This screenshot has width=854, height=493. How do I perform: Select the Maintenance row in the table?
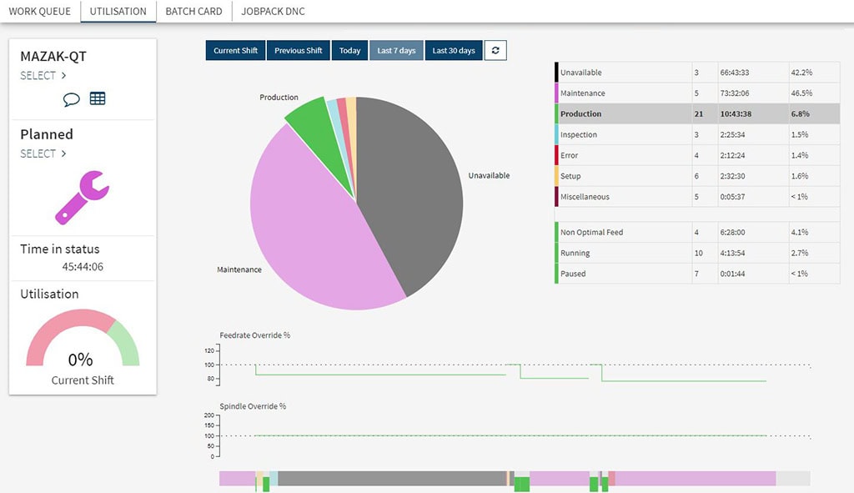tap(697, 93)
